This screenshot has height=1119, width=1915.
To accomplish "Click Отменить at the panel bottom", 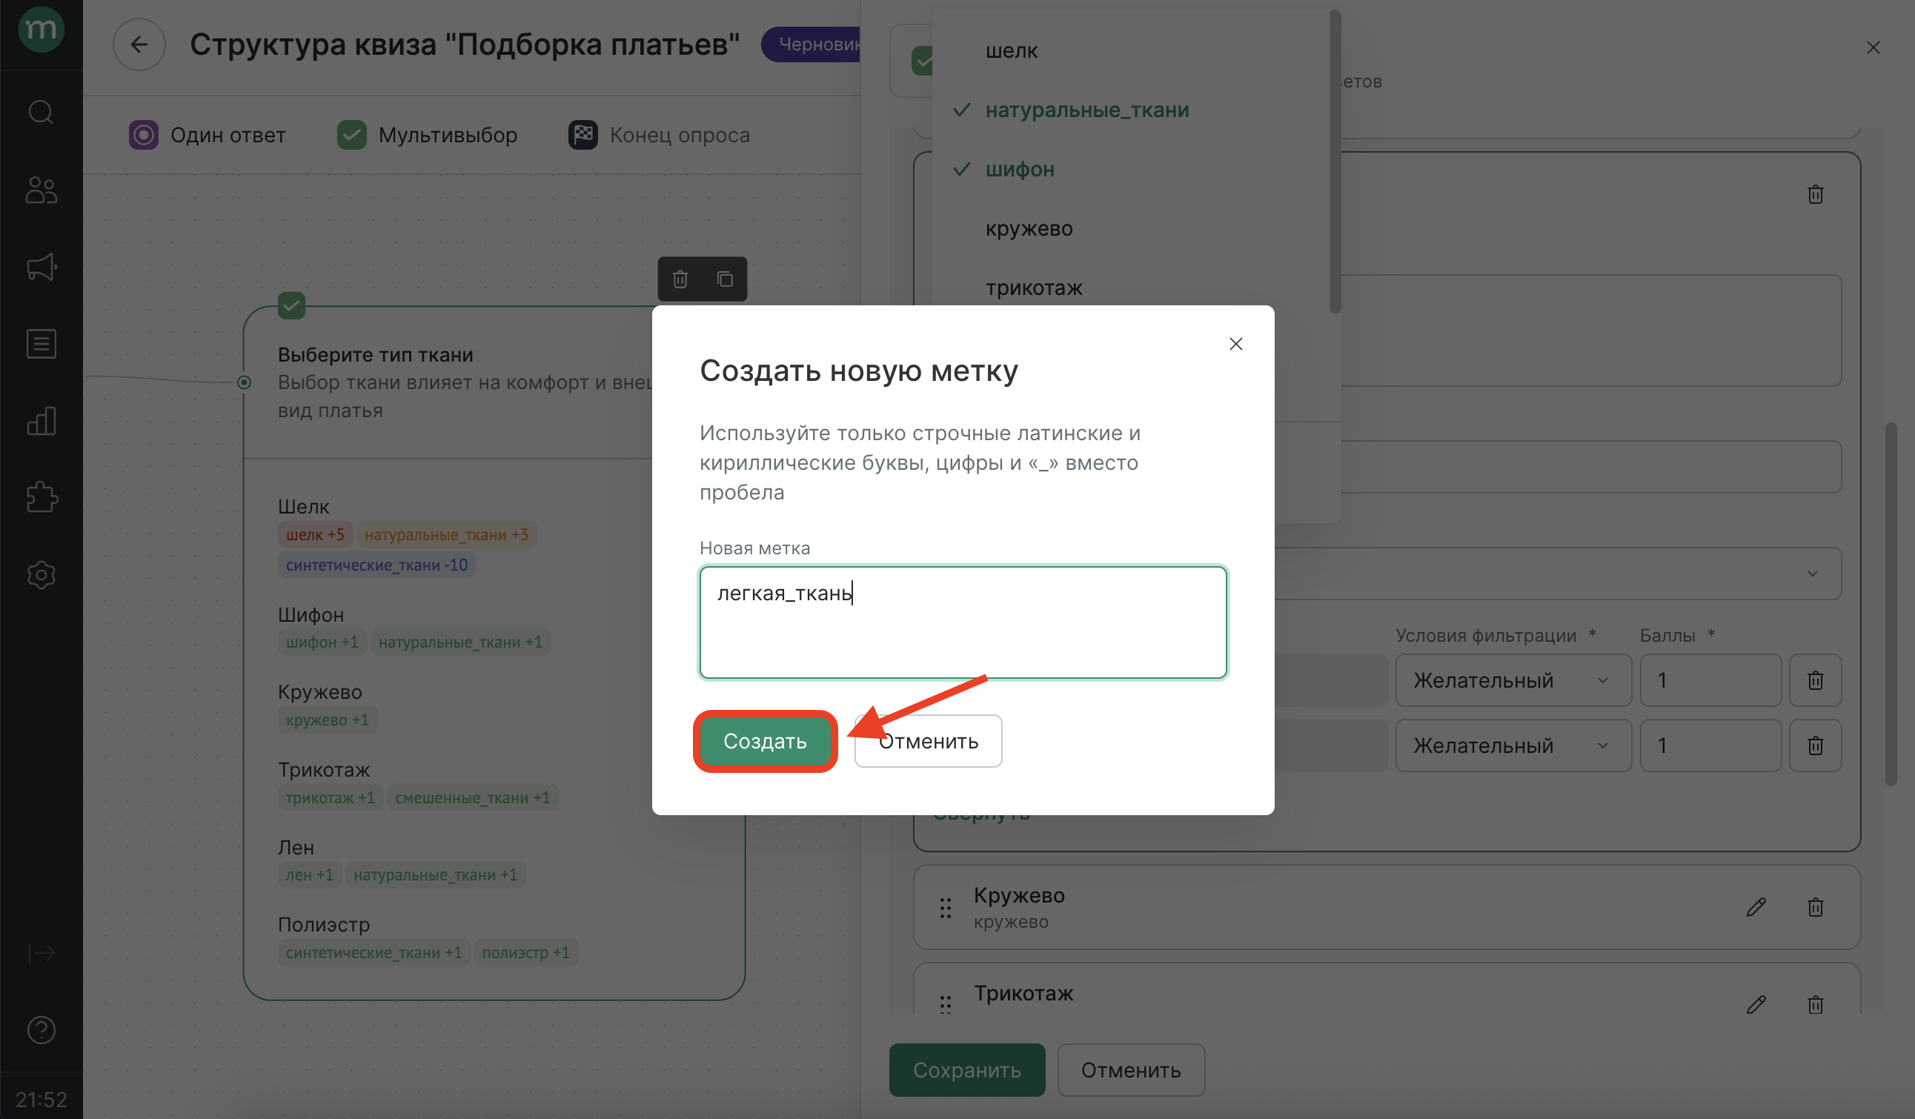I will coord(1131,1070).
